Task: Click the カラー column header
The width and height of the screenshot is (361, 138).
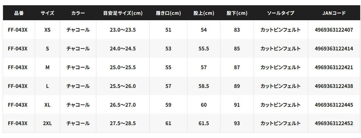Action: 78,13
